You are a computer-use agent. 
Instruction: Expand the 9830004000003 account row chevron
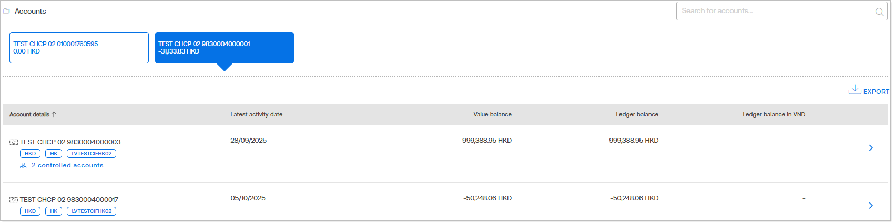point(871,148)
